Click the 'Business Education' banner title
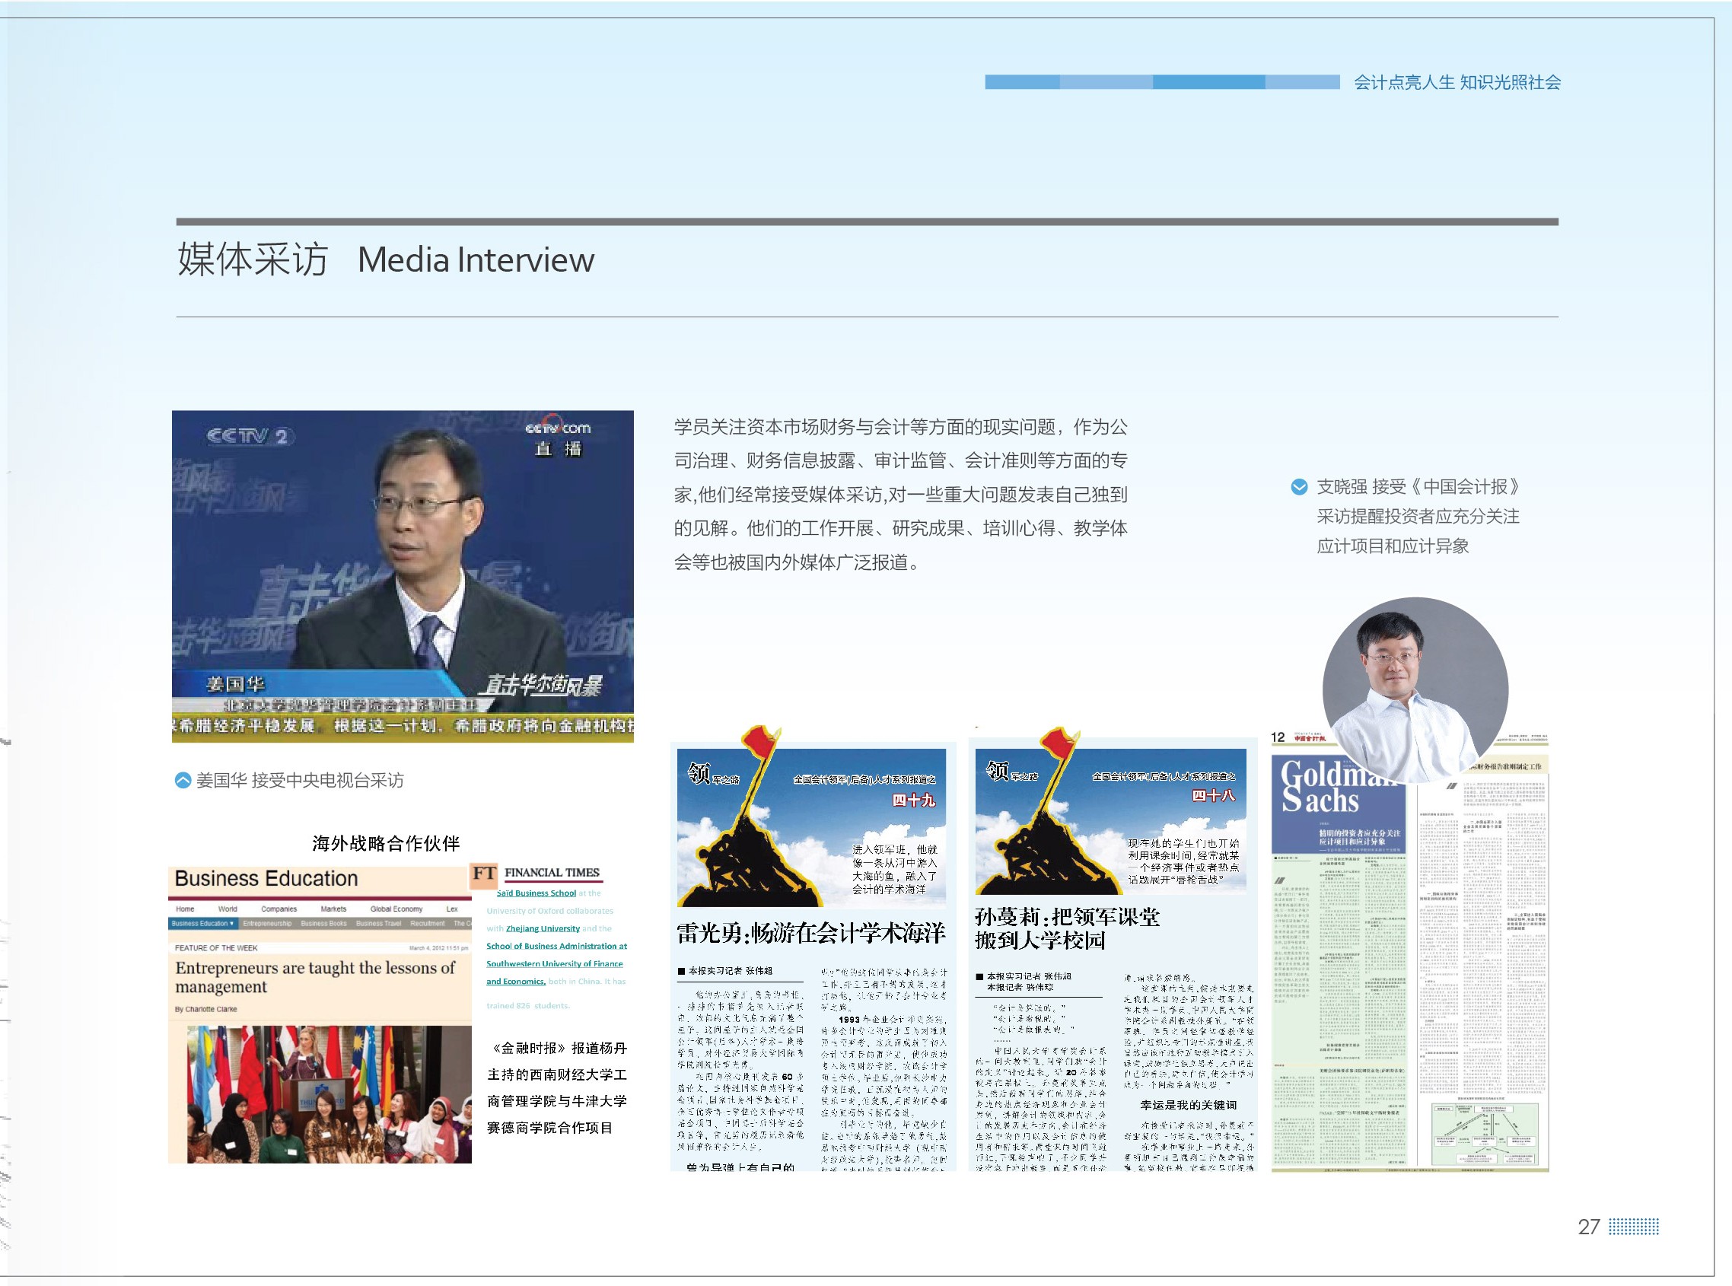 tap(266, 879)
